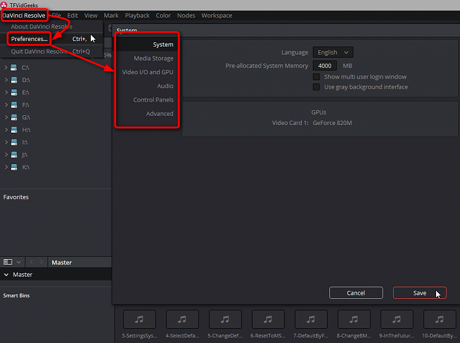The height and width of the screenshot is (343, 460).
Task: Click the Smart Bins heading
Action: [x=17, y=296]
